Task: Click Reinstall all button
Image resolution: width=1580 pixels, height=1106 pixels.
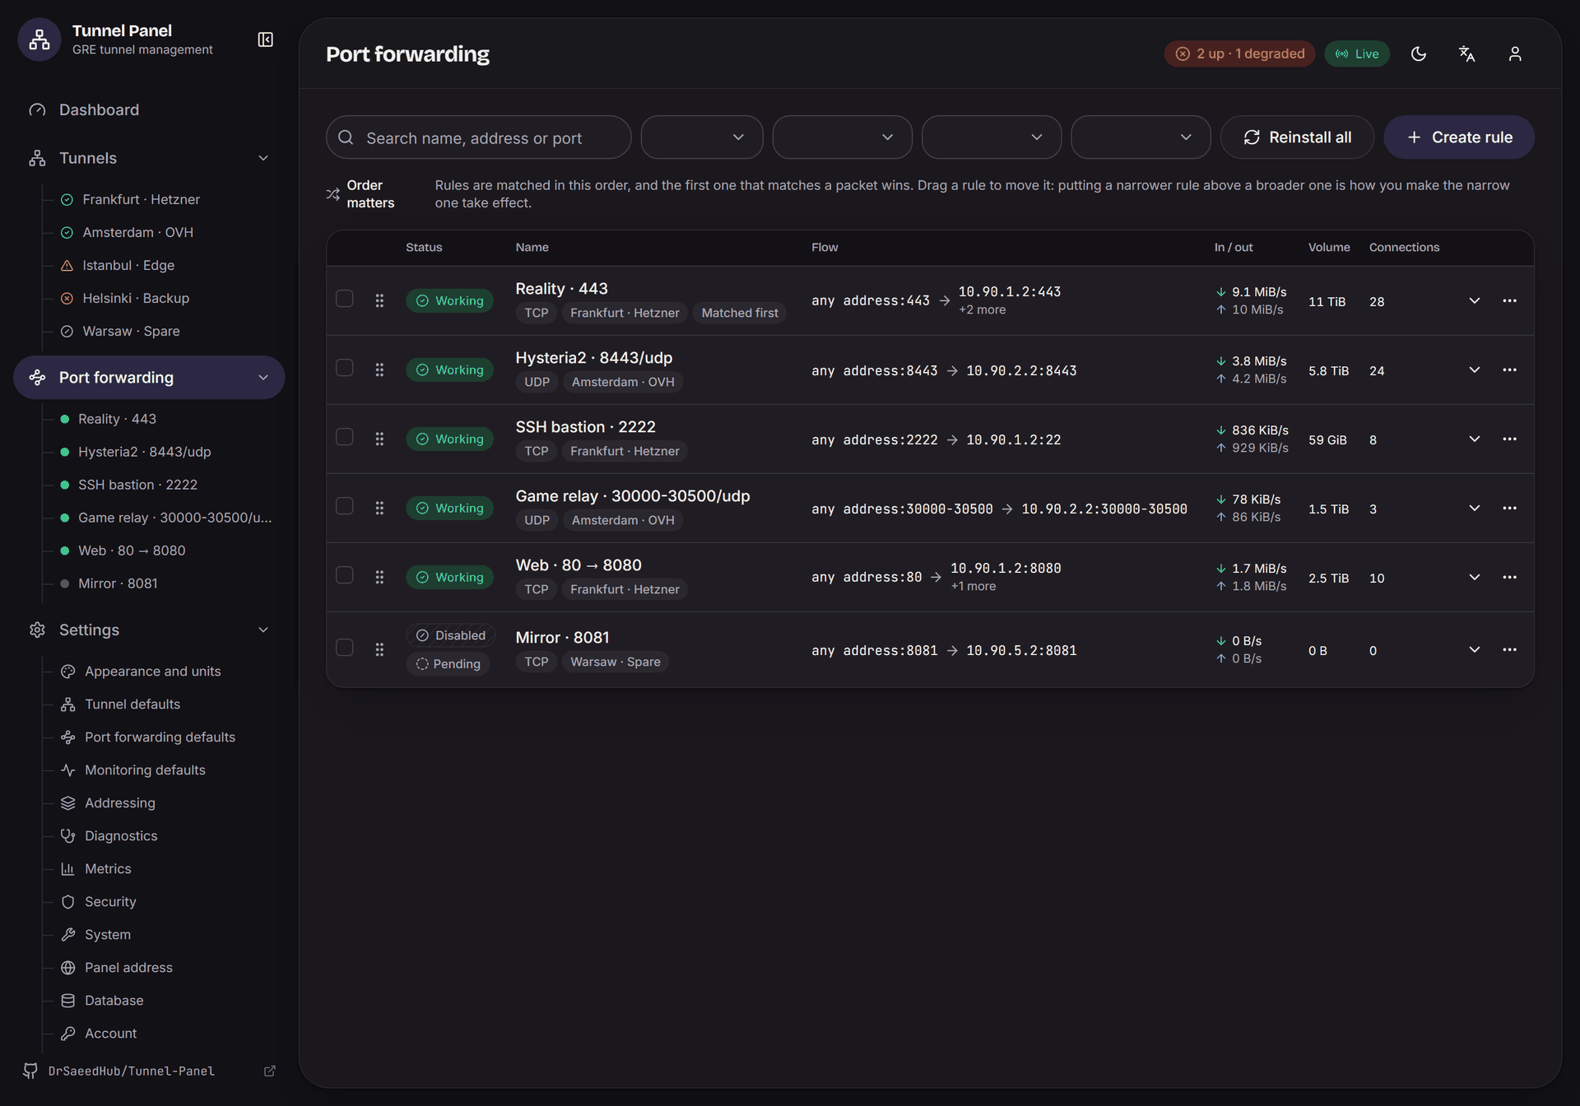Action: pyautogui.click(x=1297, y=137)
